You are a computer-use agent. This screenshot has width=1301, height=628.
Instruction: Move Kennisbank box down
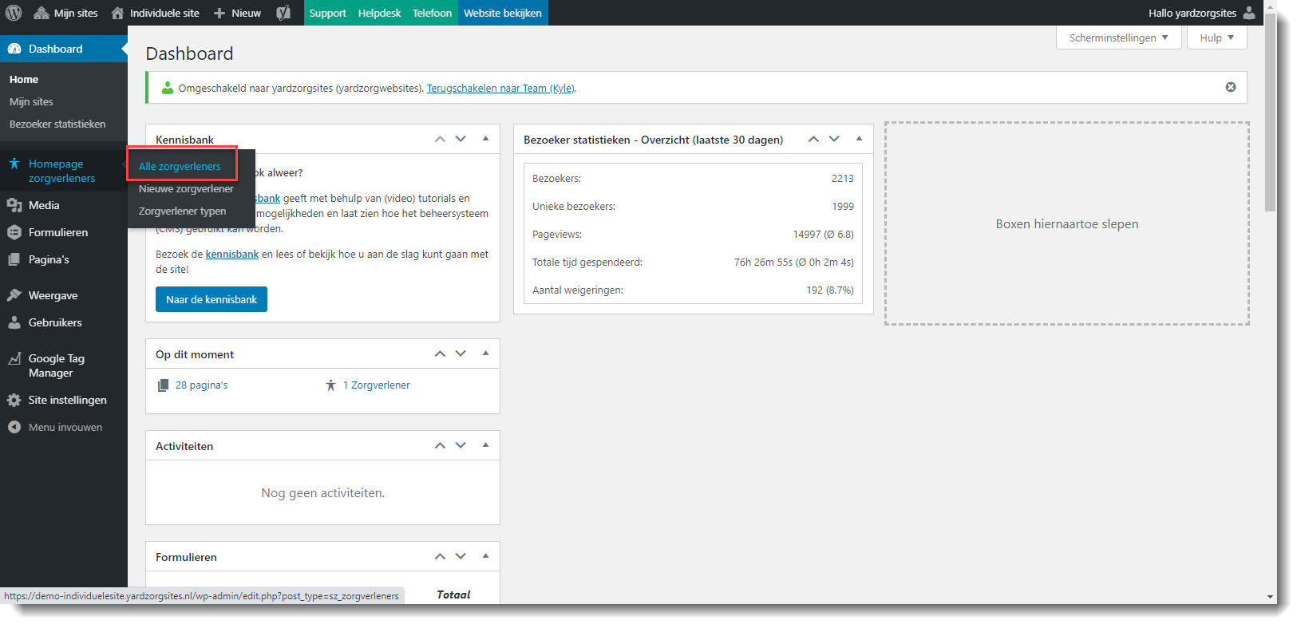(461, 139)
